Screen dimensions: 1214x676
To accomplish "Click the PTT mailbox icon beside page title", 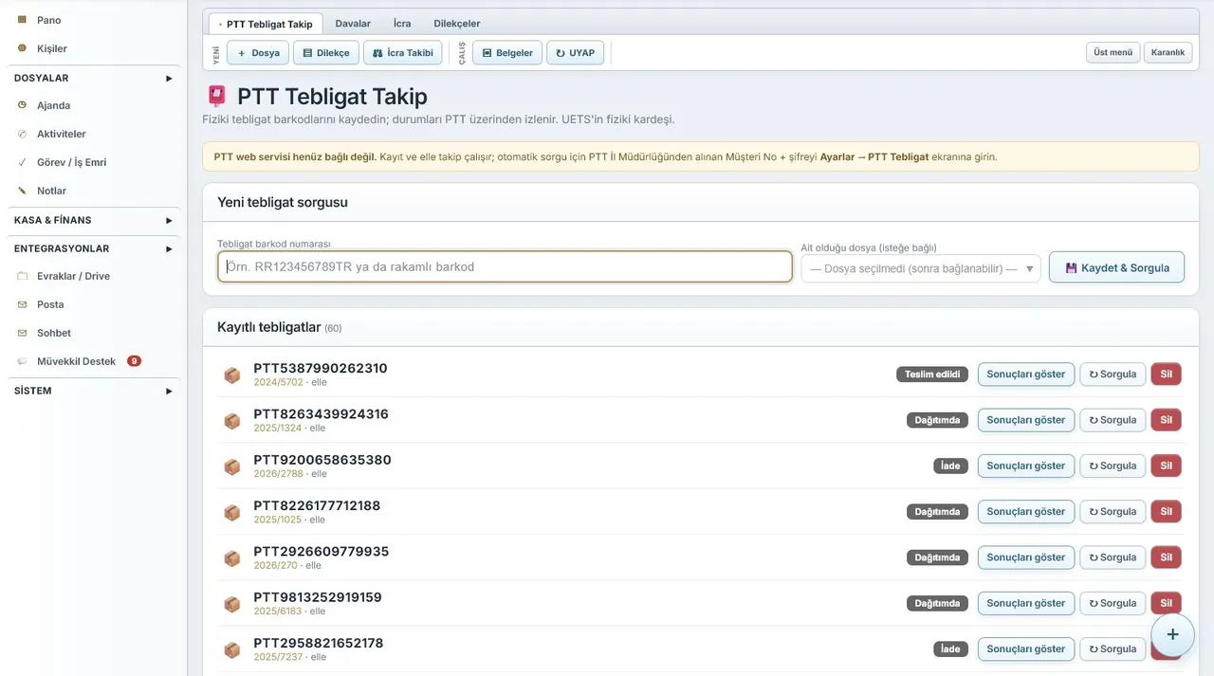I will [x=217, y=96].
